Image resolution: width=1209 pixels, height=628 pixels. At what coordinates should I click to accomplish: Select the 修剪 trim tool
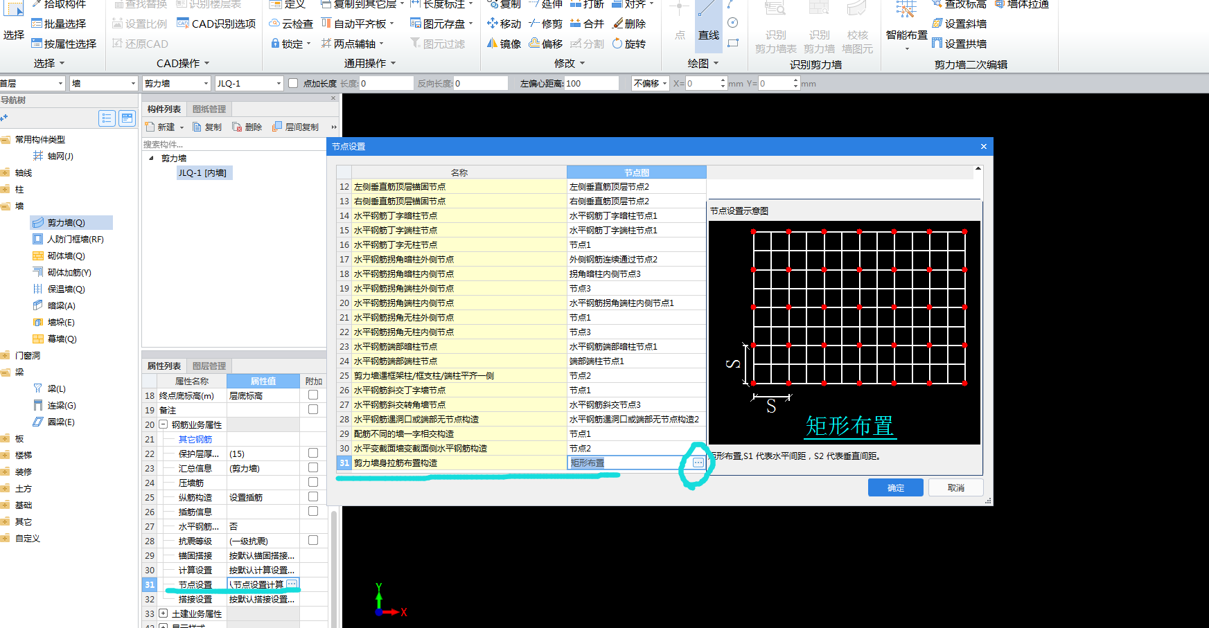coord(545,24)
